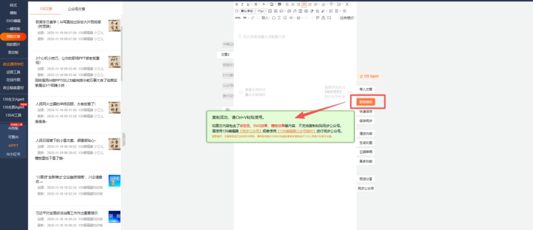533x230 pixels.
Task: Open the emoji picker icon
Action: pos(285,18)
